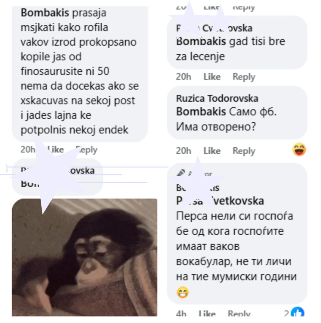Reply to the 'gad tisi bre za lecenje' comment

[244, 77]
